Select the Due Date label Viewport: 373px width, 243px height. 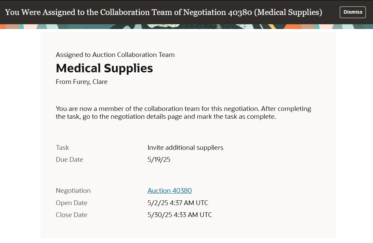point(69,159)
